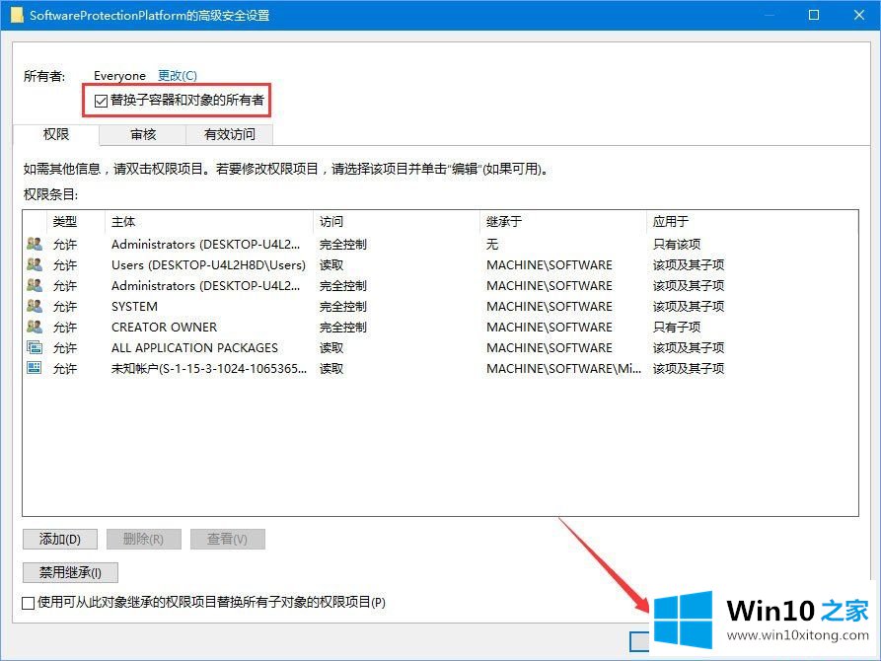Toggle replace owner on subcontainers and objects checkbox
881x661 pixels.
coord(102,101)
